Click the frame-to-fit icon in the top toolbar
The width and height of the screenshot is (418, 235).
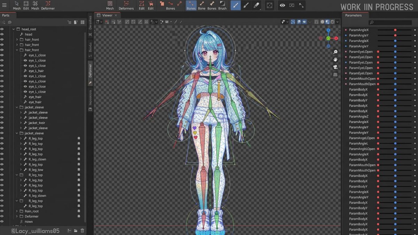click(x=269, y=5)
